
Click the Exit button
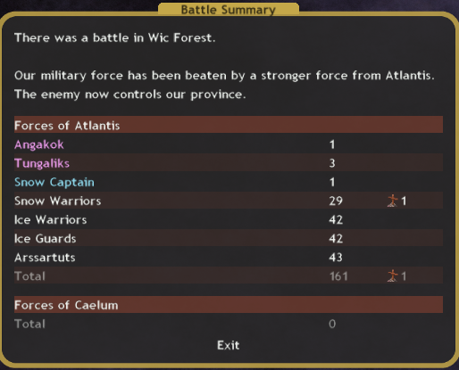click(x=228, y=345)
